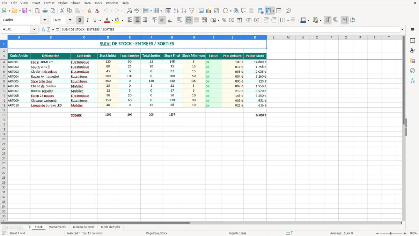Run the Spelling check icon
This screenshot has height=236, width=419.
tap(137, 11)
